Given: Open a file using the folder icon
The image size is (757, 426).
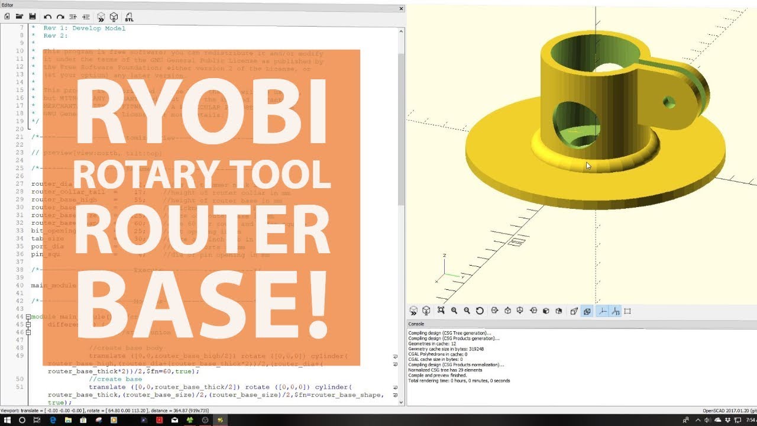Looking at the screenshot, I should [x=20, y=17].
